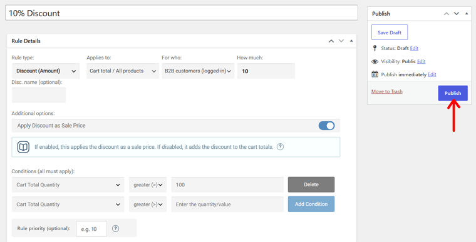This screenshot has width=476, height=242.
Task: Open the Applies to dropdown
Action: point(123,71)
